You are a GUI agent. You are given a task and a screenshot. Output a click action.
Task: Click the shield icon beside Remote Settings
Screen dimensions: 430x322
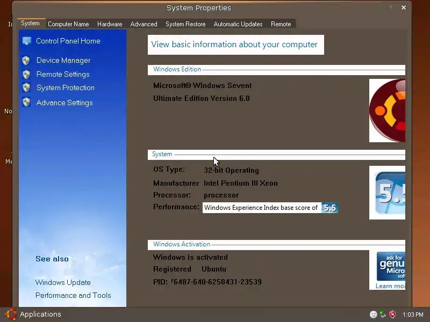(26, 74)
